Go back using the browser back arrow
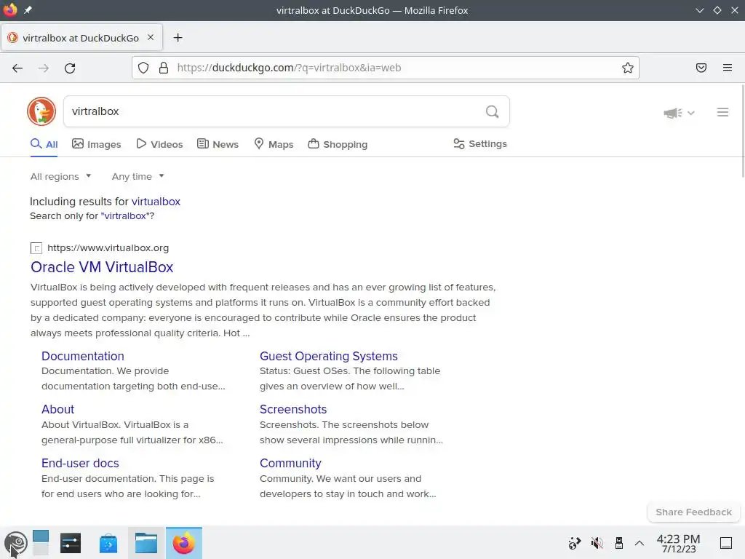Screen dimensions: 745x559 tap(17, 68)
